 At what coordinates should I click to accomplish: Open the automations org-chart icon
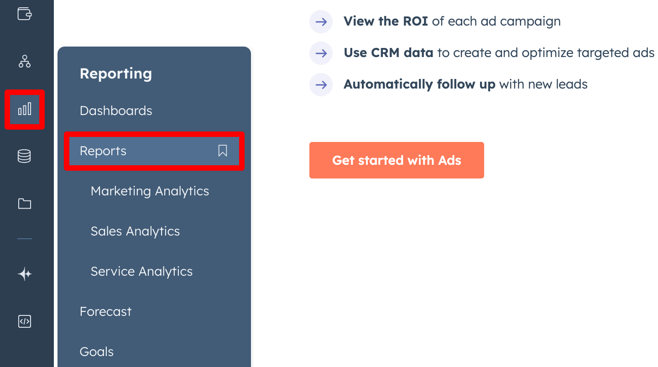[x=25, y=62]
